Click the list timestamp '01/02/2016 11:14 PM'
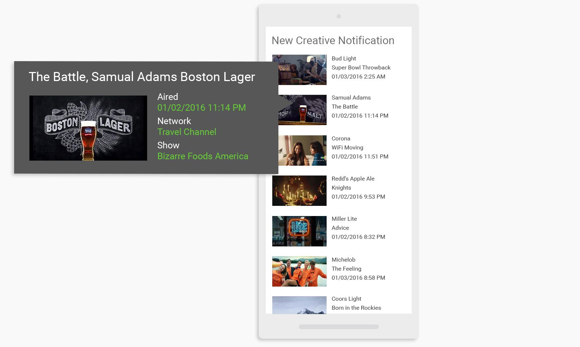580x347 pixels. pyautogui.click(x=360, y=115)
